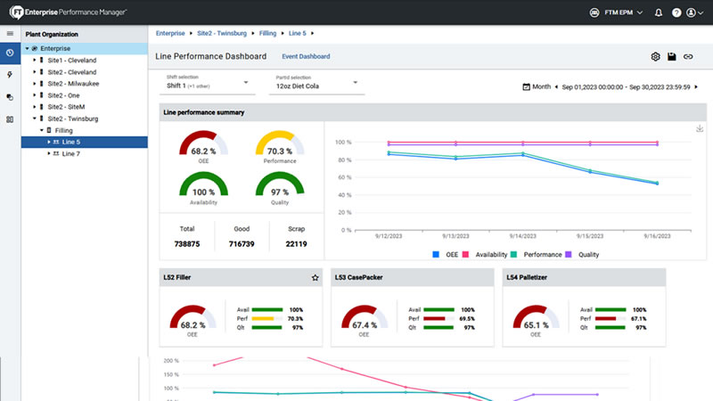Open the notifications bell
This screenshot has width=713, height=401.
point(659,12)
